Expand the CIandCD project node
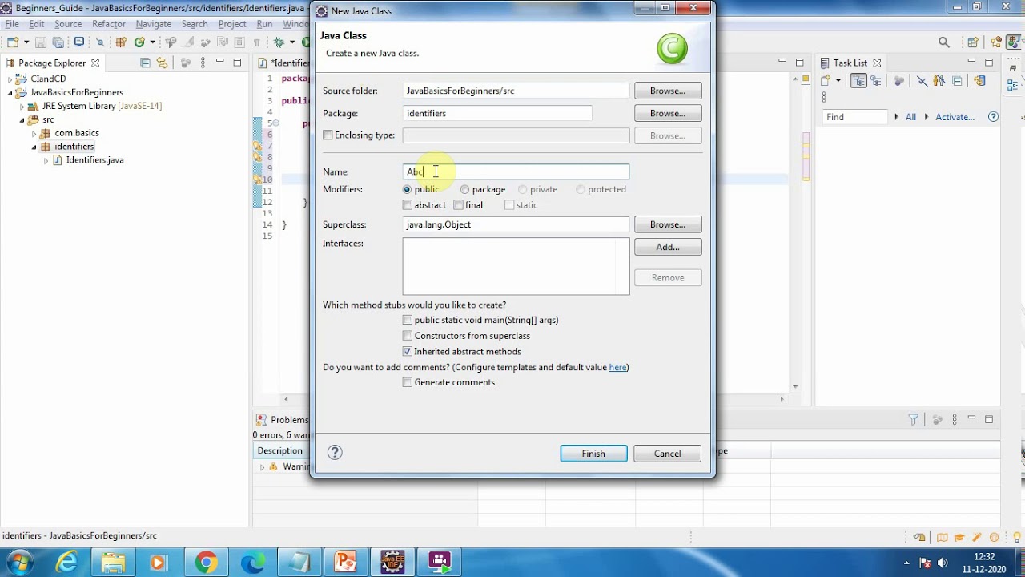This screenshot has width=1025, height=577. point(10,79)
